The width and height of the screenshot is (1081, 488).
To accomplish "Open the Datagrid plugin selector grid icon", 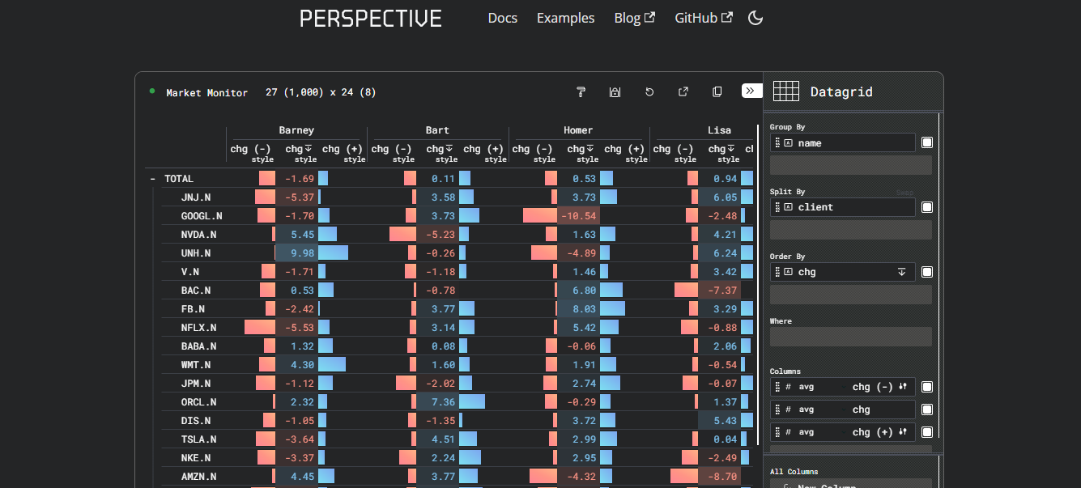I will (x=785, y=91).
